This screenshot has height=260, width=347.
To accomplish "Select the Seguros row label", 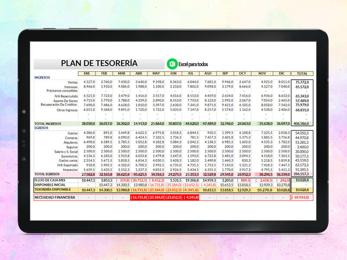I will 72,147.
